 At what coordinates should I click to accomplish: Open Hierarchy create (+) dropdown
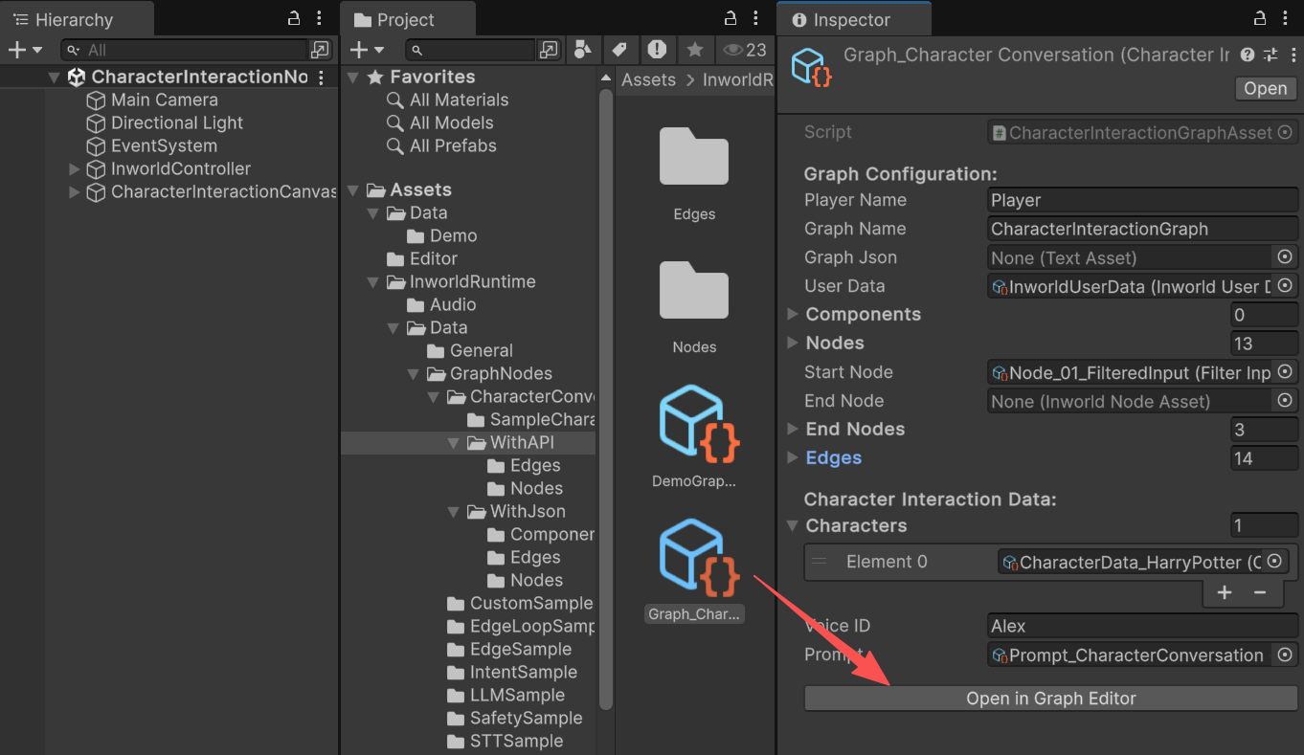(x=25, y=50)
